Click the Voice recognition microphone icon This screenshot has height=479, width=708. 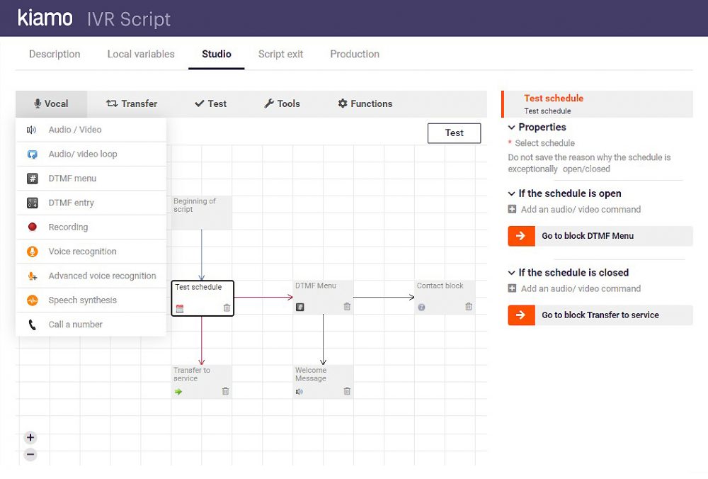pos(32,252)
